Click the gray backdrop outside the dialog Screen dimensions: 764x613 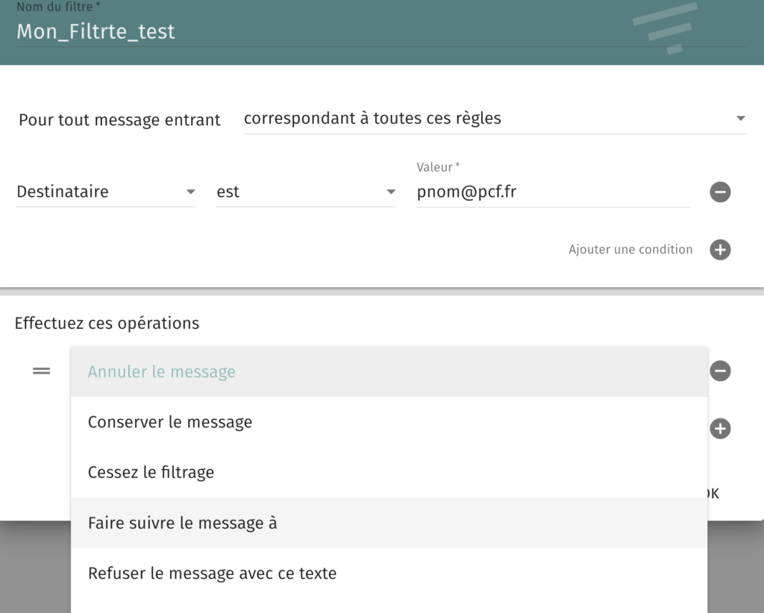(34, 568)
